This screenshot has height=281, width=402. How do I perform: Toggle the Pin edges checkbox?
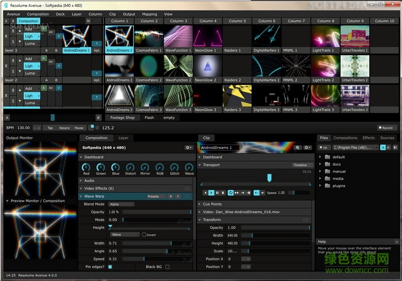tap(110, 267)
